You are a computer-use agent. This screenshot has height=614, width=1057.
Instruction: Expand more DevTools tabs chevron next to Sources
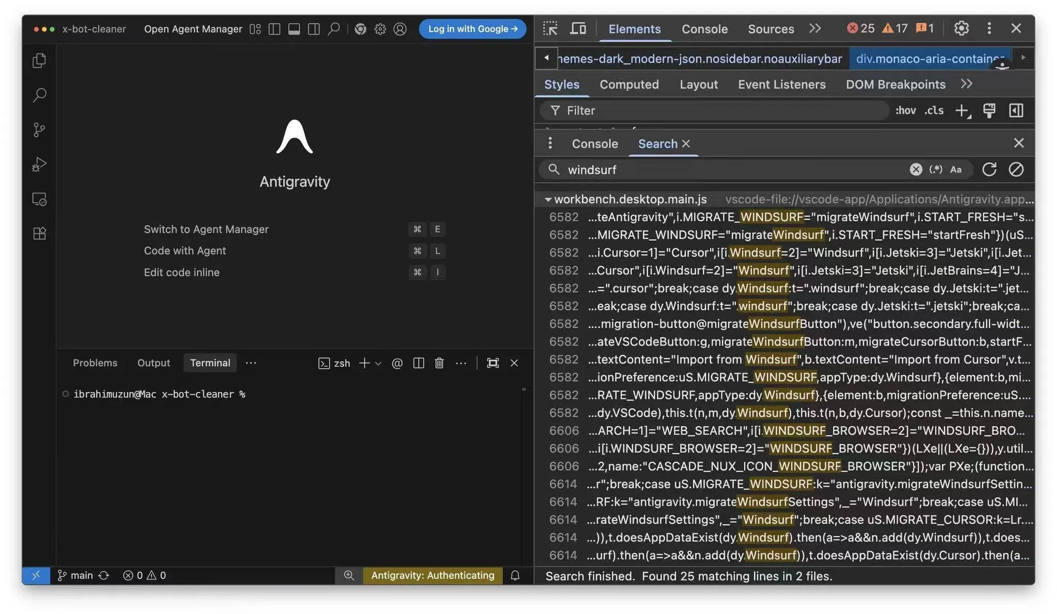(x=815, y=28)
